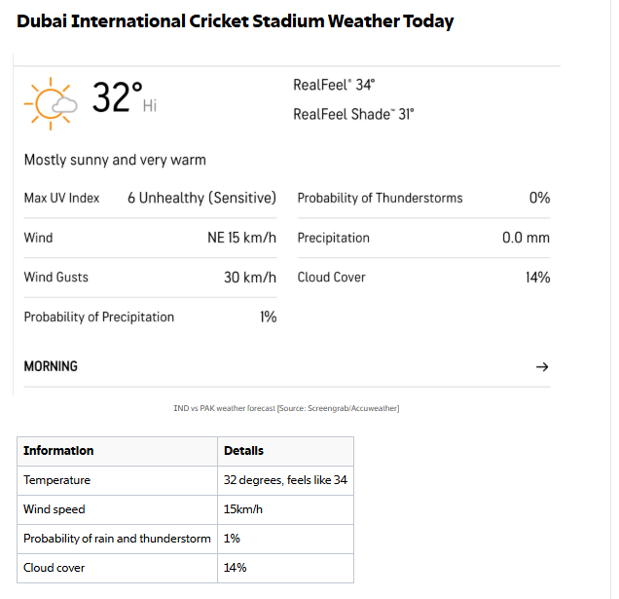
Task: Click the IND vs PAK forecast caption
Action: pos(286,408)
